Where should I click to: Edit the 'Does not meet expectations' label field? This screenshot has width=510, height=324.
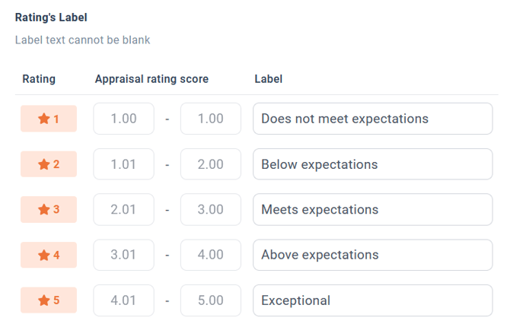point(373,119)
